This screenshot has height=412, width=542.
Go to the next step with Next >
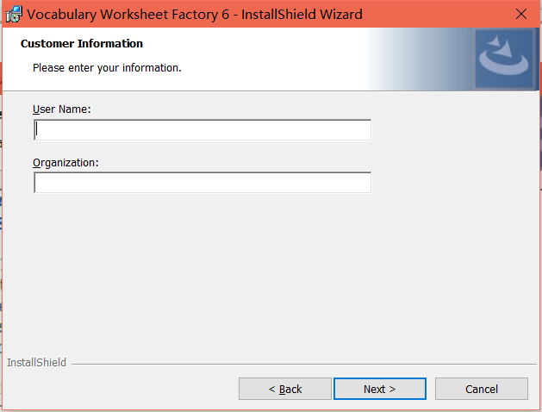click(379, 389)
